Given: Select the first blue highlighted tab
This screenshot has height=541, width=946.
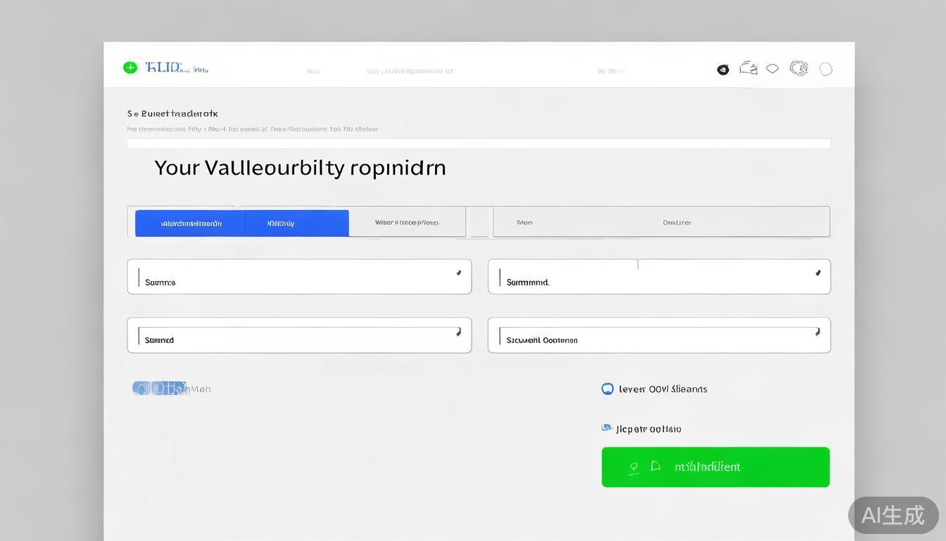Looking at the screenshot, I should click(x=191, y=223).
